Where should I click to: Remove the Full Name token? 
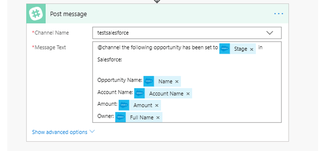click(x=158, y=118)
